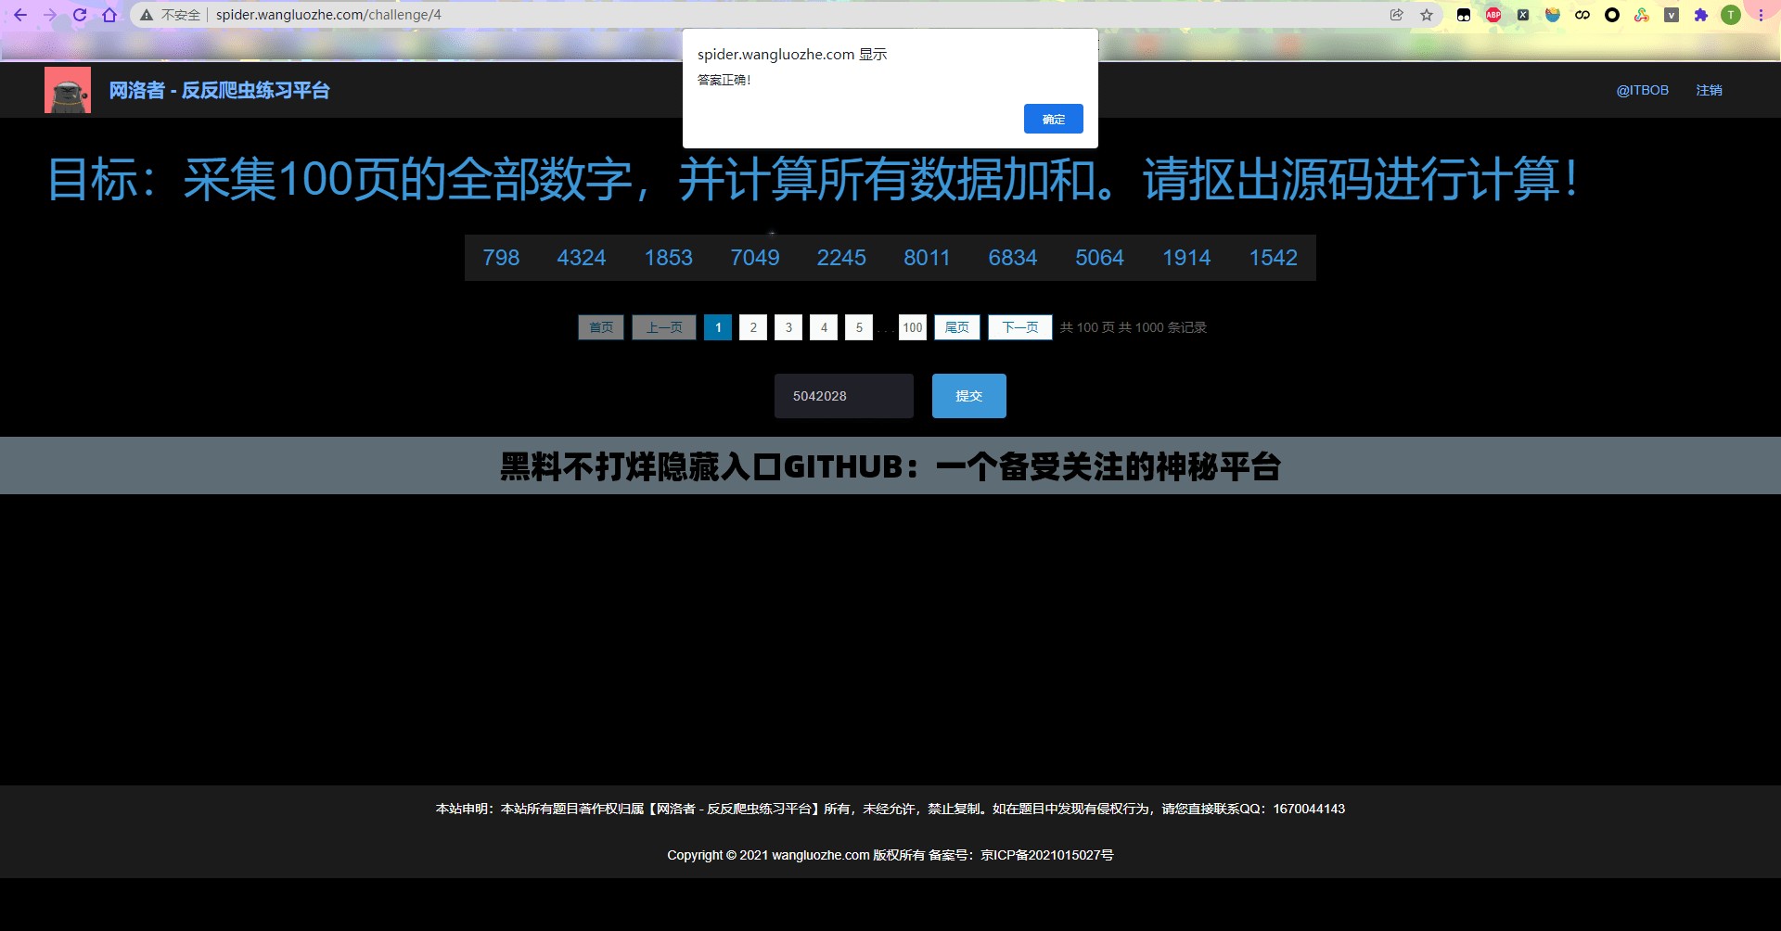Open the puzzle-piece extensions menu
The image size is (1781, 931).
[1701, 15]
